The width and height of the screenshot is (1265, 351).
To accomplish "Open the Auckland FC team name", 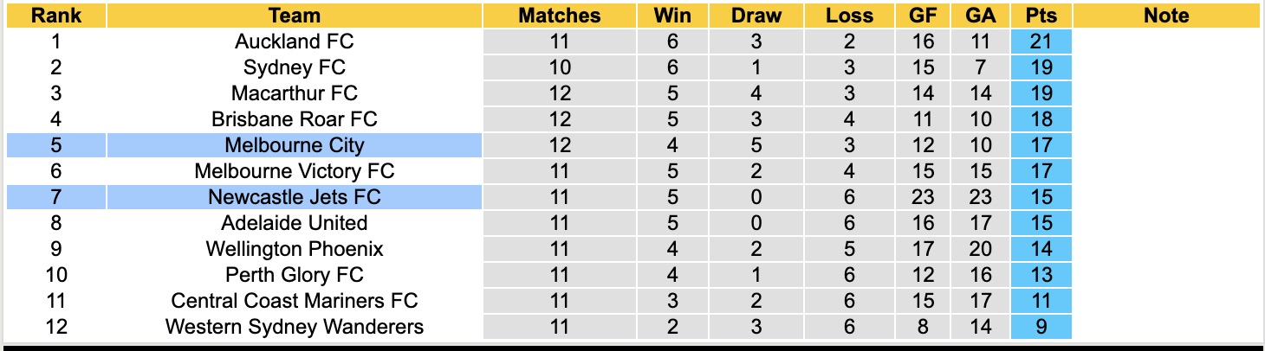I will (x=294, y=41).
